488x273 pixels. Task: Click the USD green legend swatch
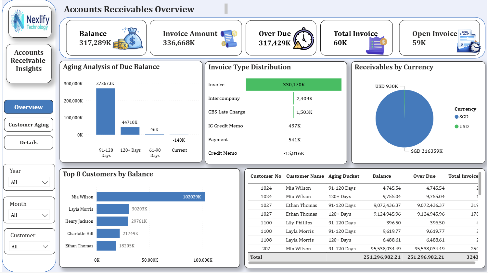coord(456,126)
